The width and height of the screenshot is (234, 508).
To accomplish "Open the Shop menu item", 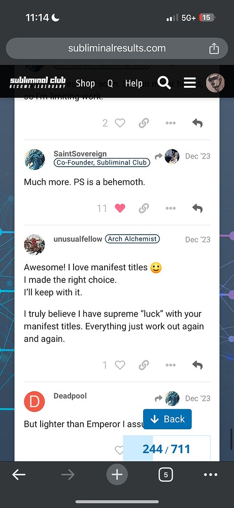I will pos(85,83).
